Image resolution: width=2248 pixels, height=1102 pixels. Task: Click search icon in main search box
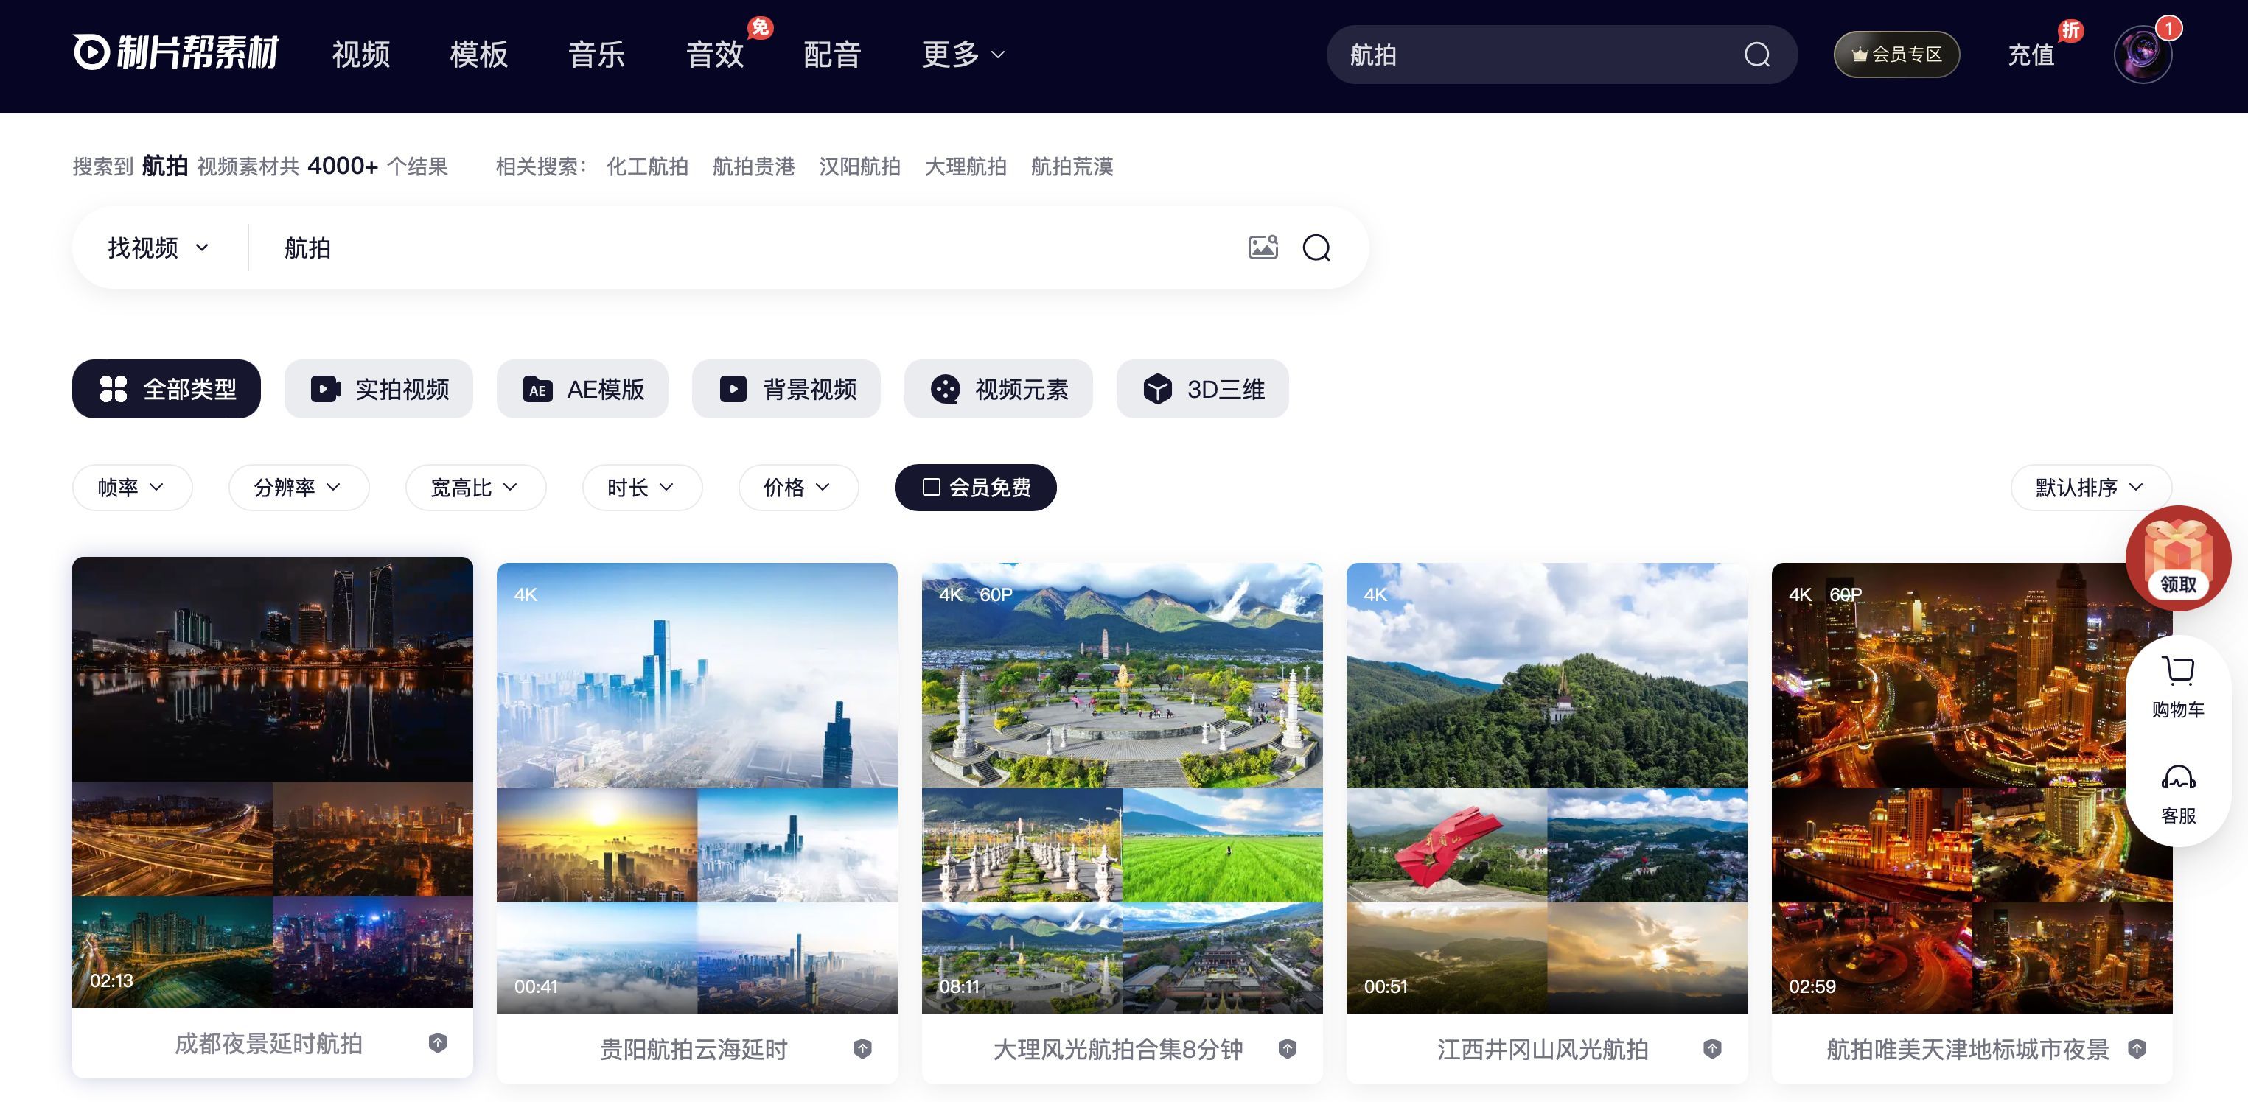[x=1316, y=248]
